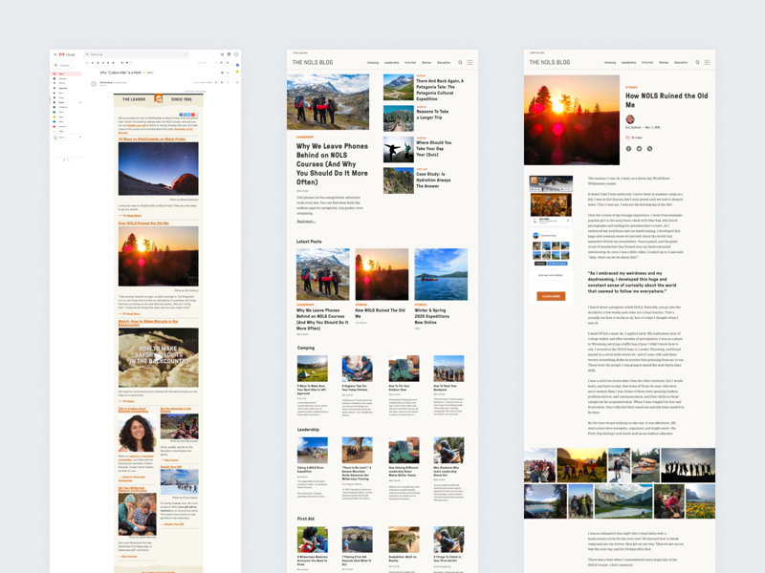Open the hamburger menu icon on the blog header
Screen dimensions: 765x573
(469, 62)
